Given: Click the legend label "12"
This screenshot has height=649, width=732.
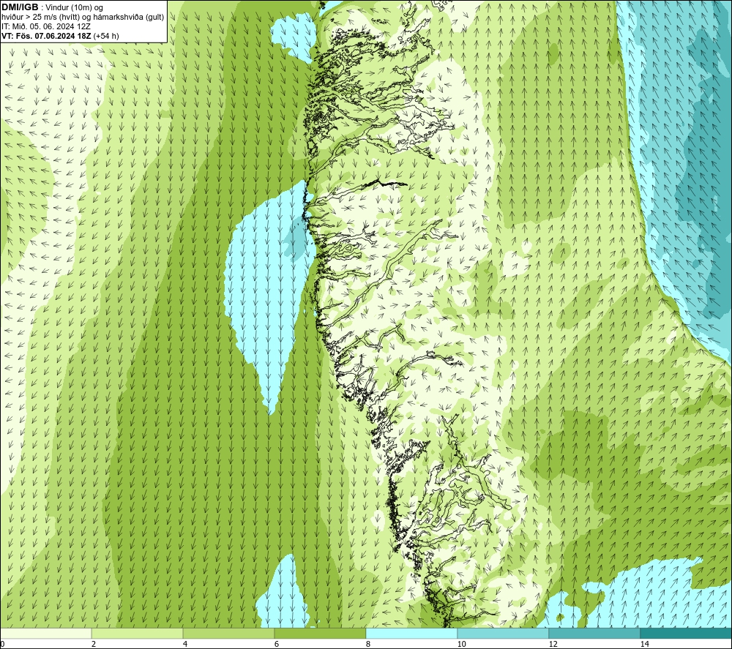Looking at the screenshot, I should pos(553,644).
